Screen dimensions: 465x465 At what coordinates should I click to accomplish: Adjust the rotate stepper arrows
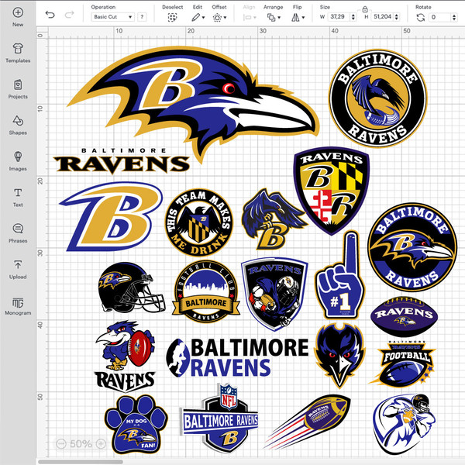click(454, 17)
